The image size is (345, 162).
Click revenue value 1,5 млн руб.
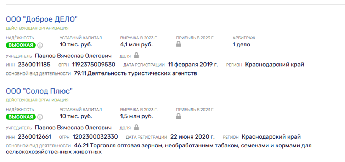click(136, 116)
